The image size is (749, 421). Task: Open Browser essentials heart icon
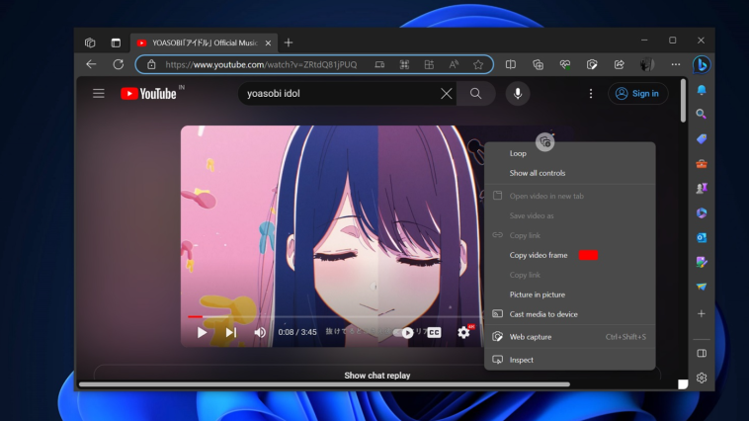coord(565,64)
